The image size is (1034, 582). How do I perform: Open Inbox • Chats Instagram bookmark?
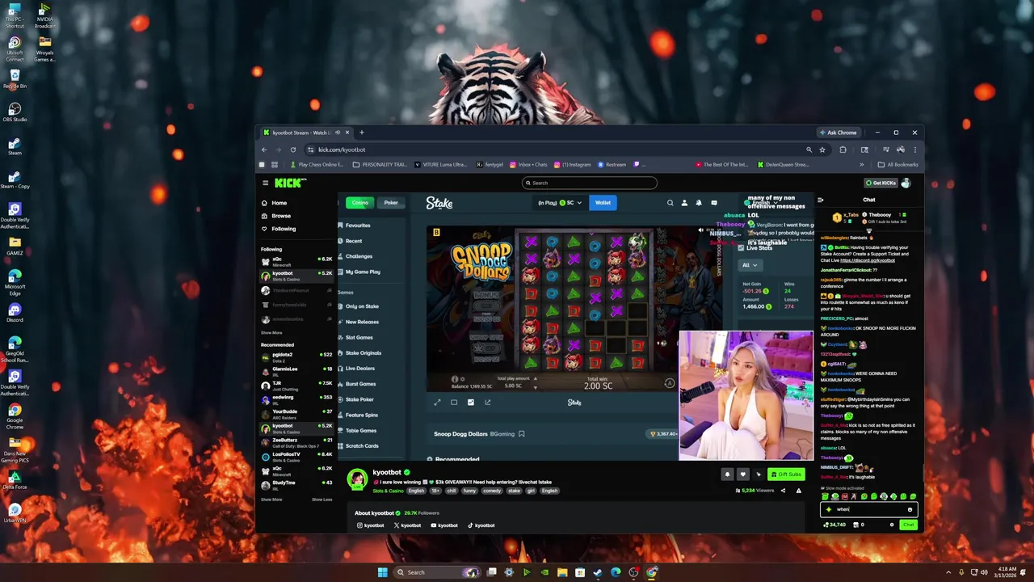click(527, 165)
